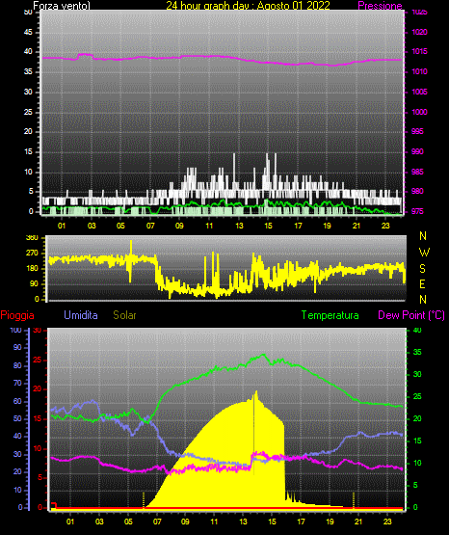Click the 15 hour tick on wind graph
Viewport: 449px width, 535px height.
point(268,226)
